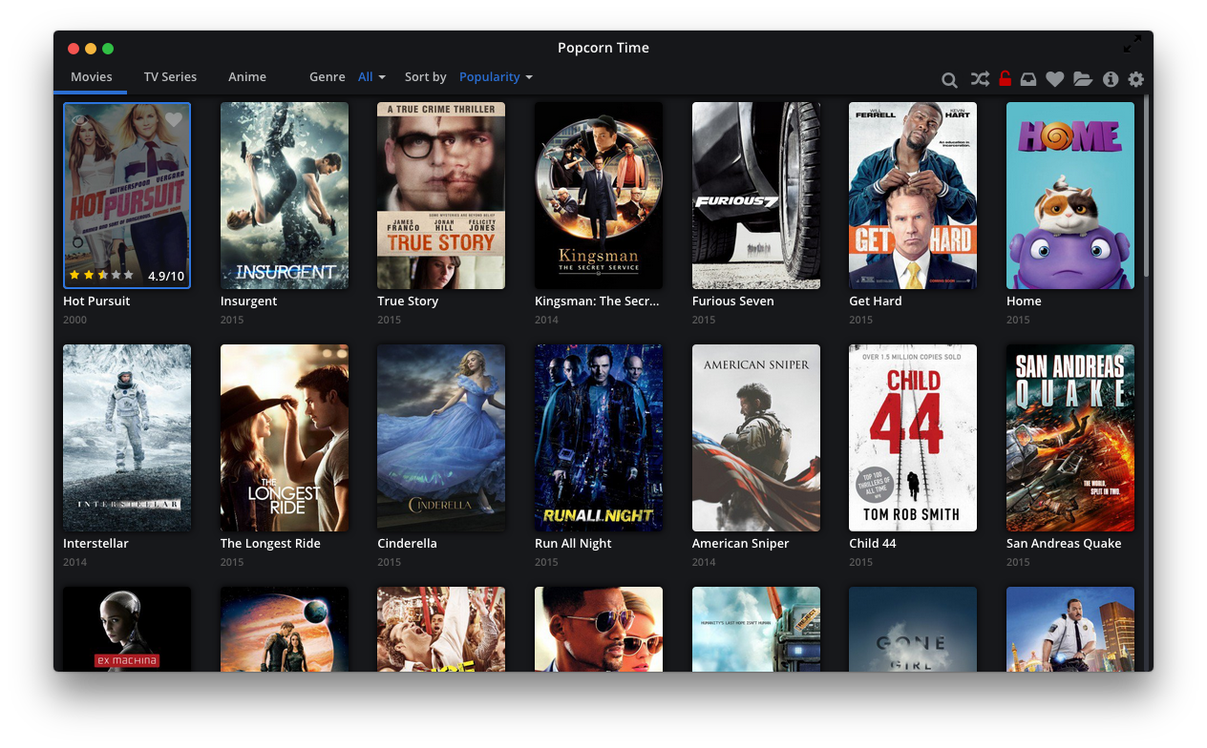Viewport: 1207px width, 748px height.
Task: Open the search magnifier icon
Action: click(949, 80)
